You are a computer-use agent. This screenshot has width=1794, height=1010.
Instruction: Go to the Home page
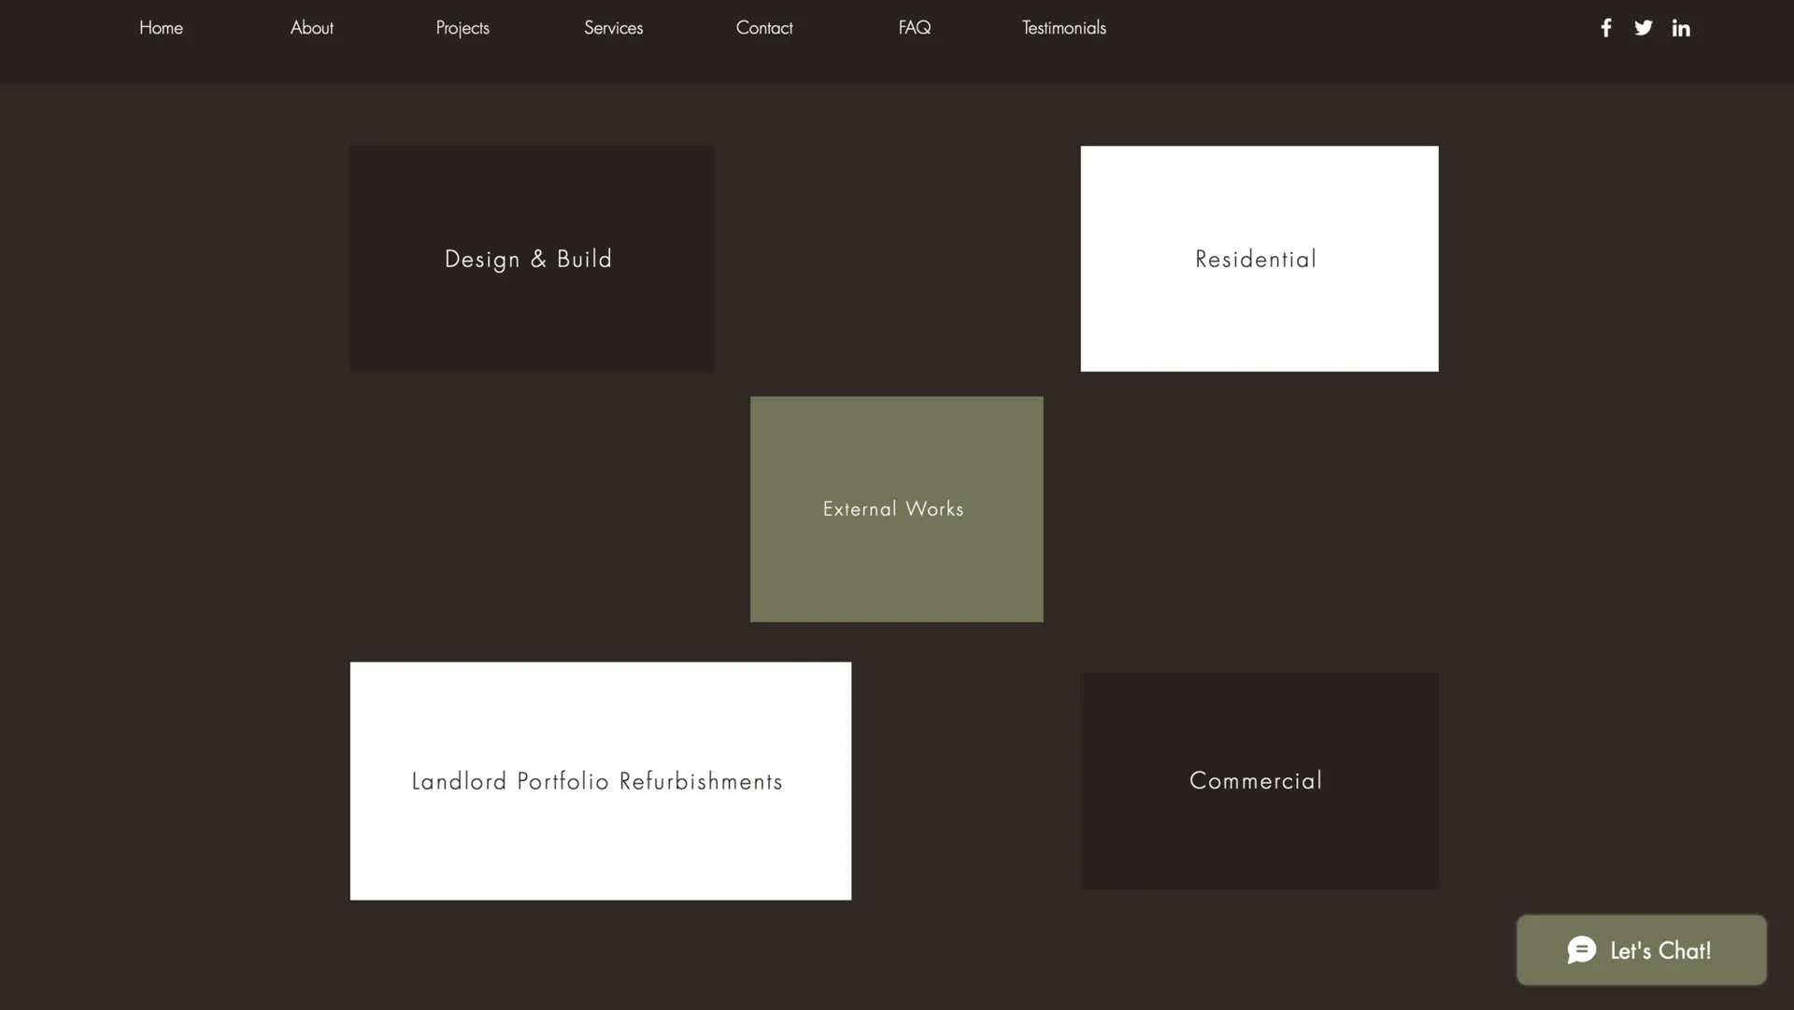(x=161, y=28)
